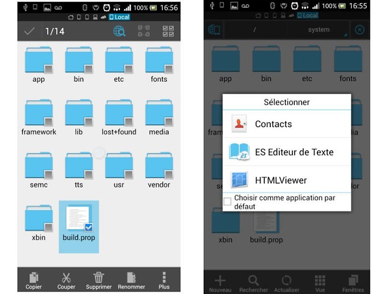Tap the select-range icon in selection bar

(x=144, y=31)
